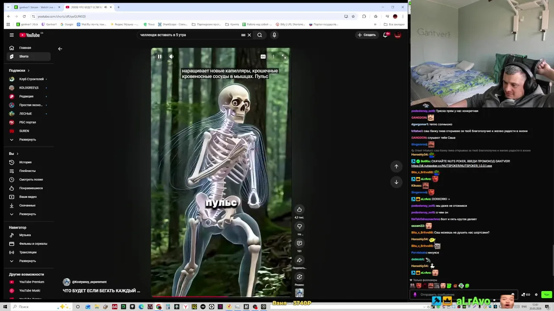Image resolution: width=554 pixels, height=311 pixels.
Task: Expand the Навигатор section with Развернуть
Action: [28, 261]
